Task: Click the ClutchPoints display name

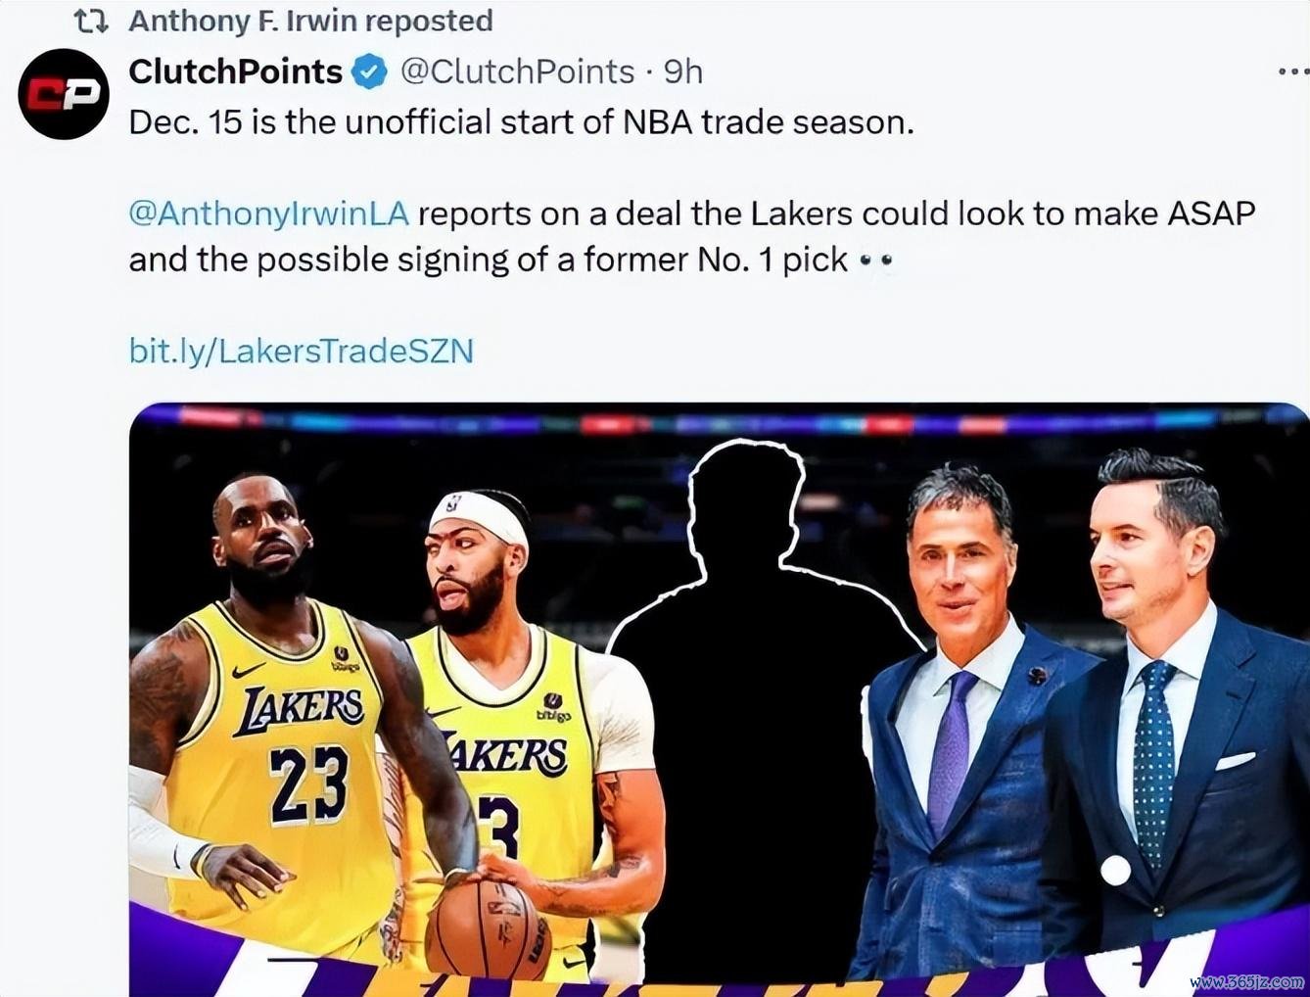Action: click(x=236, y=71)
